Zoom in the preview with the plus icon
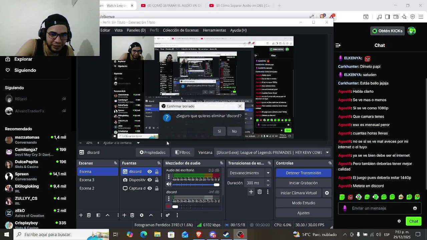Viewport: 427px width, 240px height. 98,143
